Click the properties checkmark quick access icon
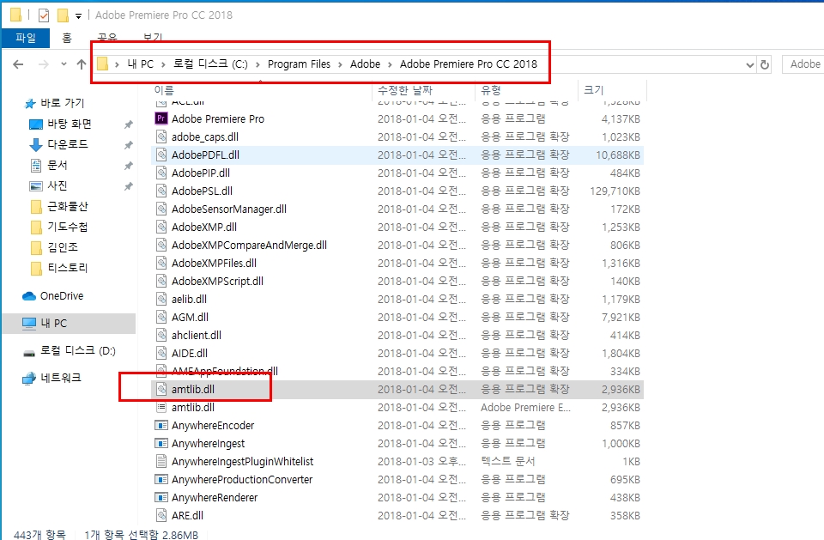The width and height of the screenshot is (824, 540). (x=44, y=15)
